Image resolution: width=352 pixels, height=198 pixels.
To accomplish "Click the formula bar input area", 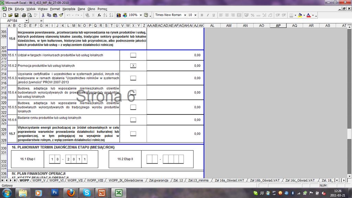I will 197,21.
